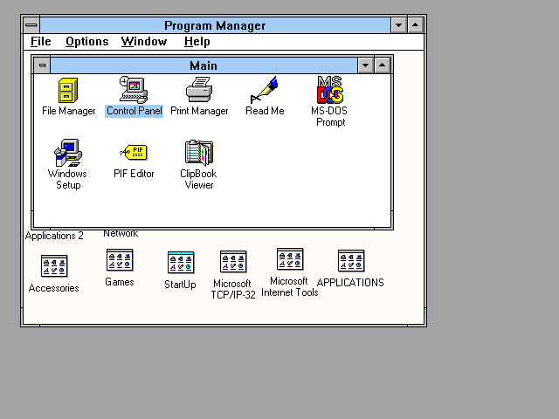Select the StartUp program group icon

(181, 262)
